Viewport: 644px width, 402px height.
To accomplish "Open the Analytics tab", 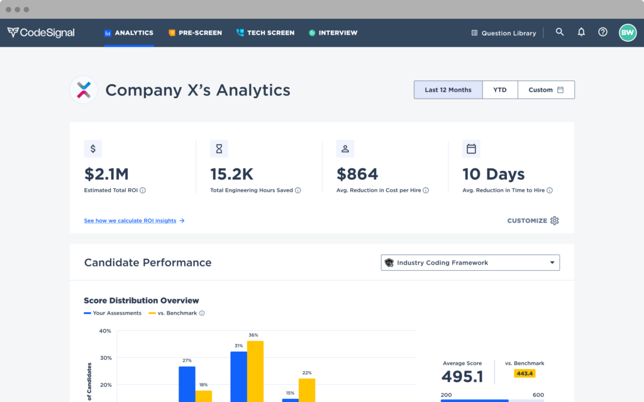I will point(128,33).
